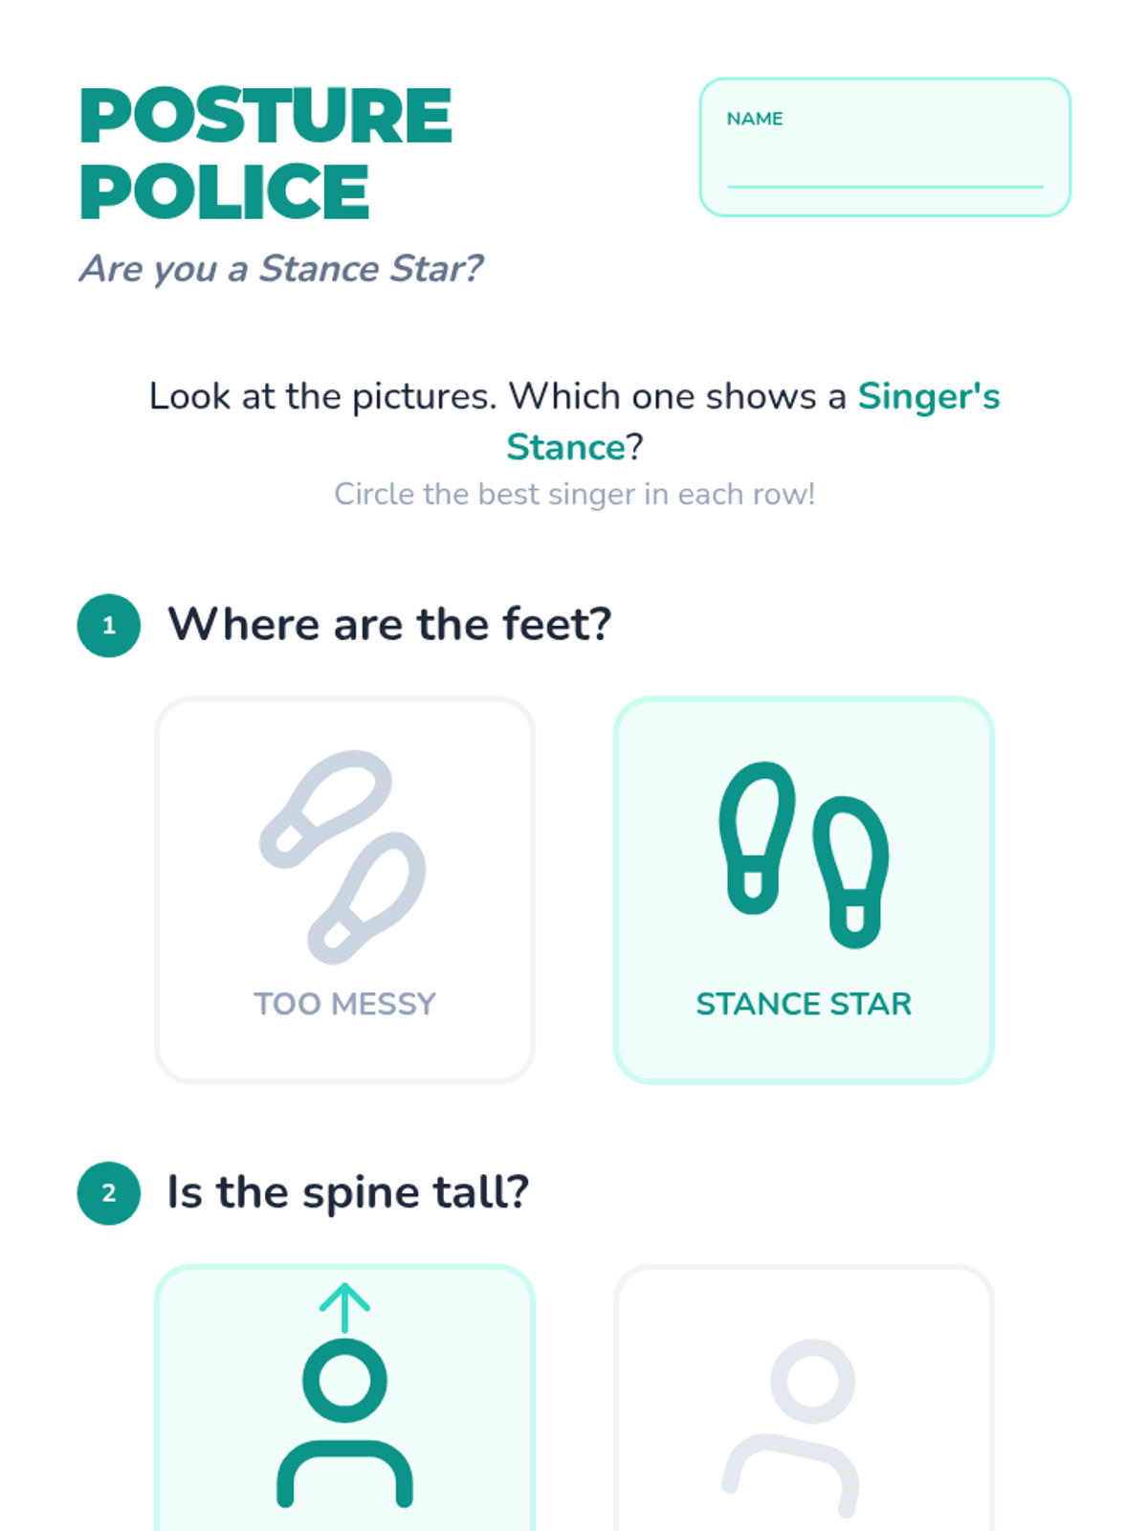Click the NAME label text
Screen dimensions: 1148x1531
point(755,119)
